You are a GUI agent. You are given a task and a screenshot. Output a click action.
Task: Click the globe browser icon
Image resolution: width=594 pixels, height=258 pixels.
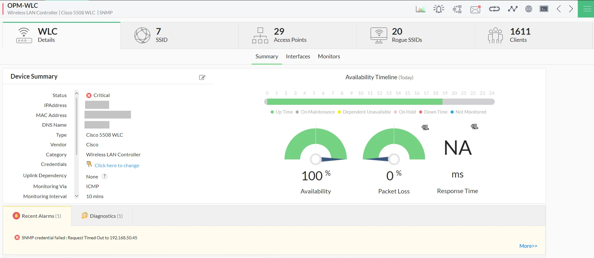pos(529,9)
